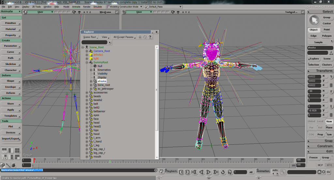Viewport: 334px width, 180px height.
Task: Click the timeline frame 1 marker
Action: tap(34, 160)
